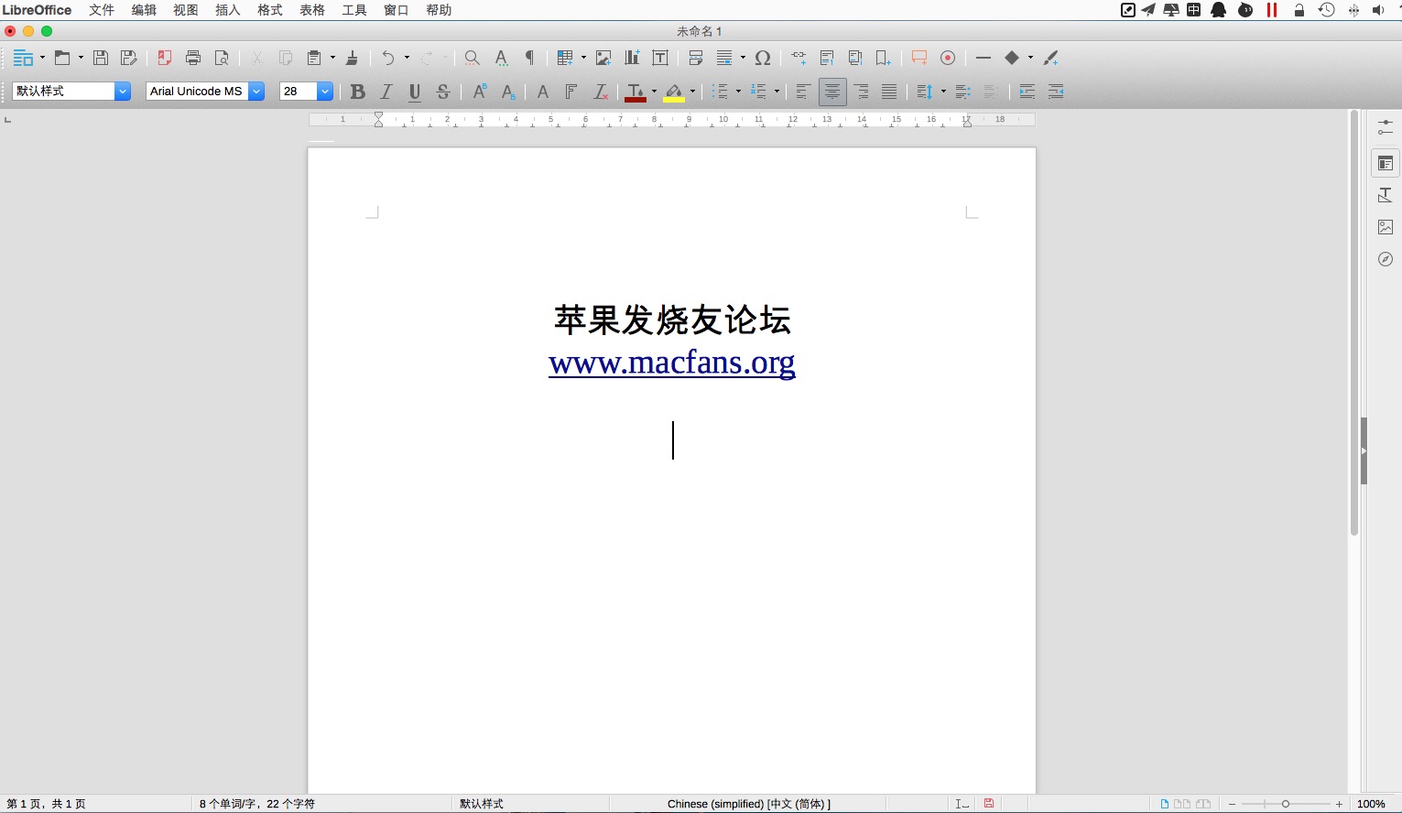Screen dimensions: 1402x813
Task: Follow the www.macfans.org hyperlink
Action: [x=672, y=363]
